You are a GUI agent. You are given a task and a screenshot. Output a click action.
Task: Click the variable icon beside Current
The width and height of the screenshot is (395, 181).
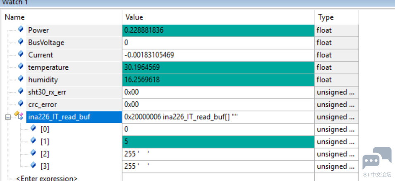(x=21, y=54)
